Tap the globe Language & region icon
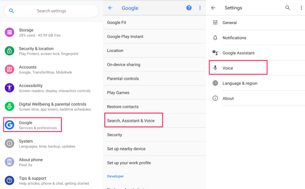The image size is (305, 189). [x=215, y=83]
